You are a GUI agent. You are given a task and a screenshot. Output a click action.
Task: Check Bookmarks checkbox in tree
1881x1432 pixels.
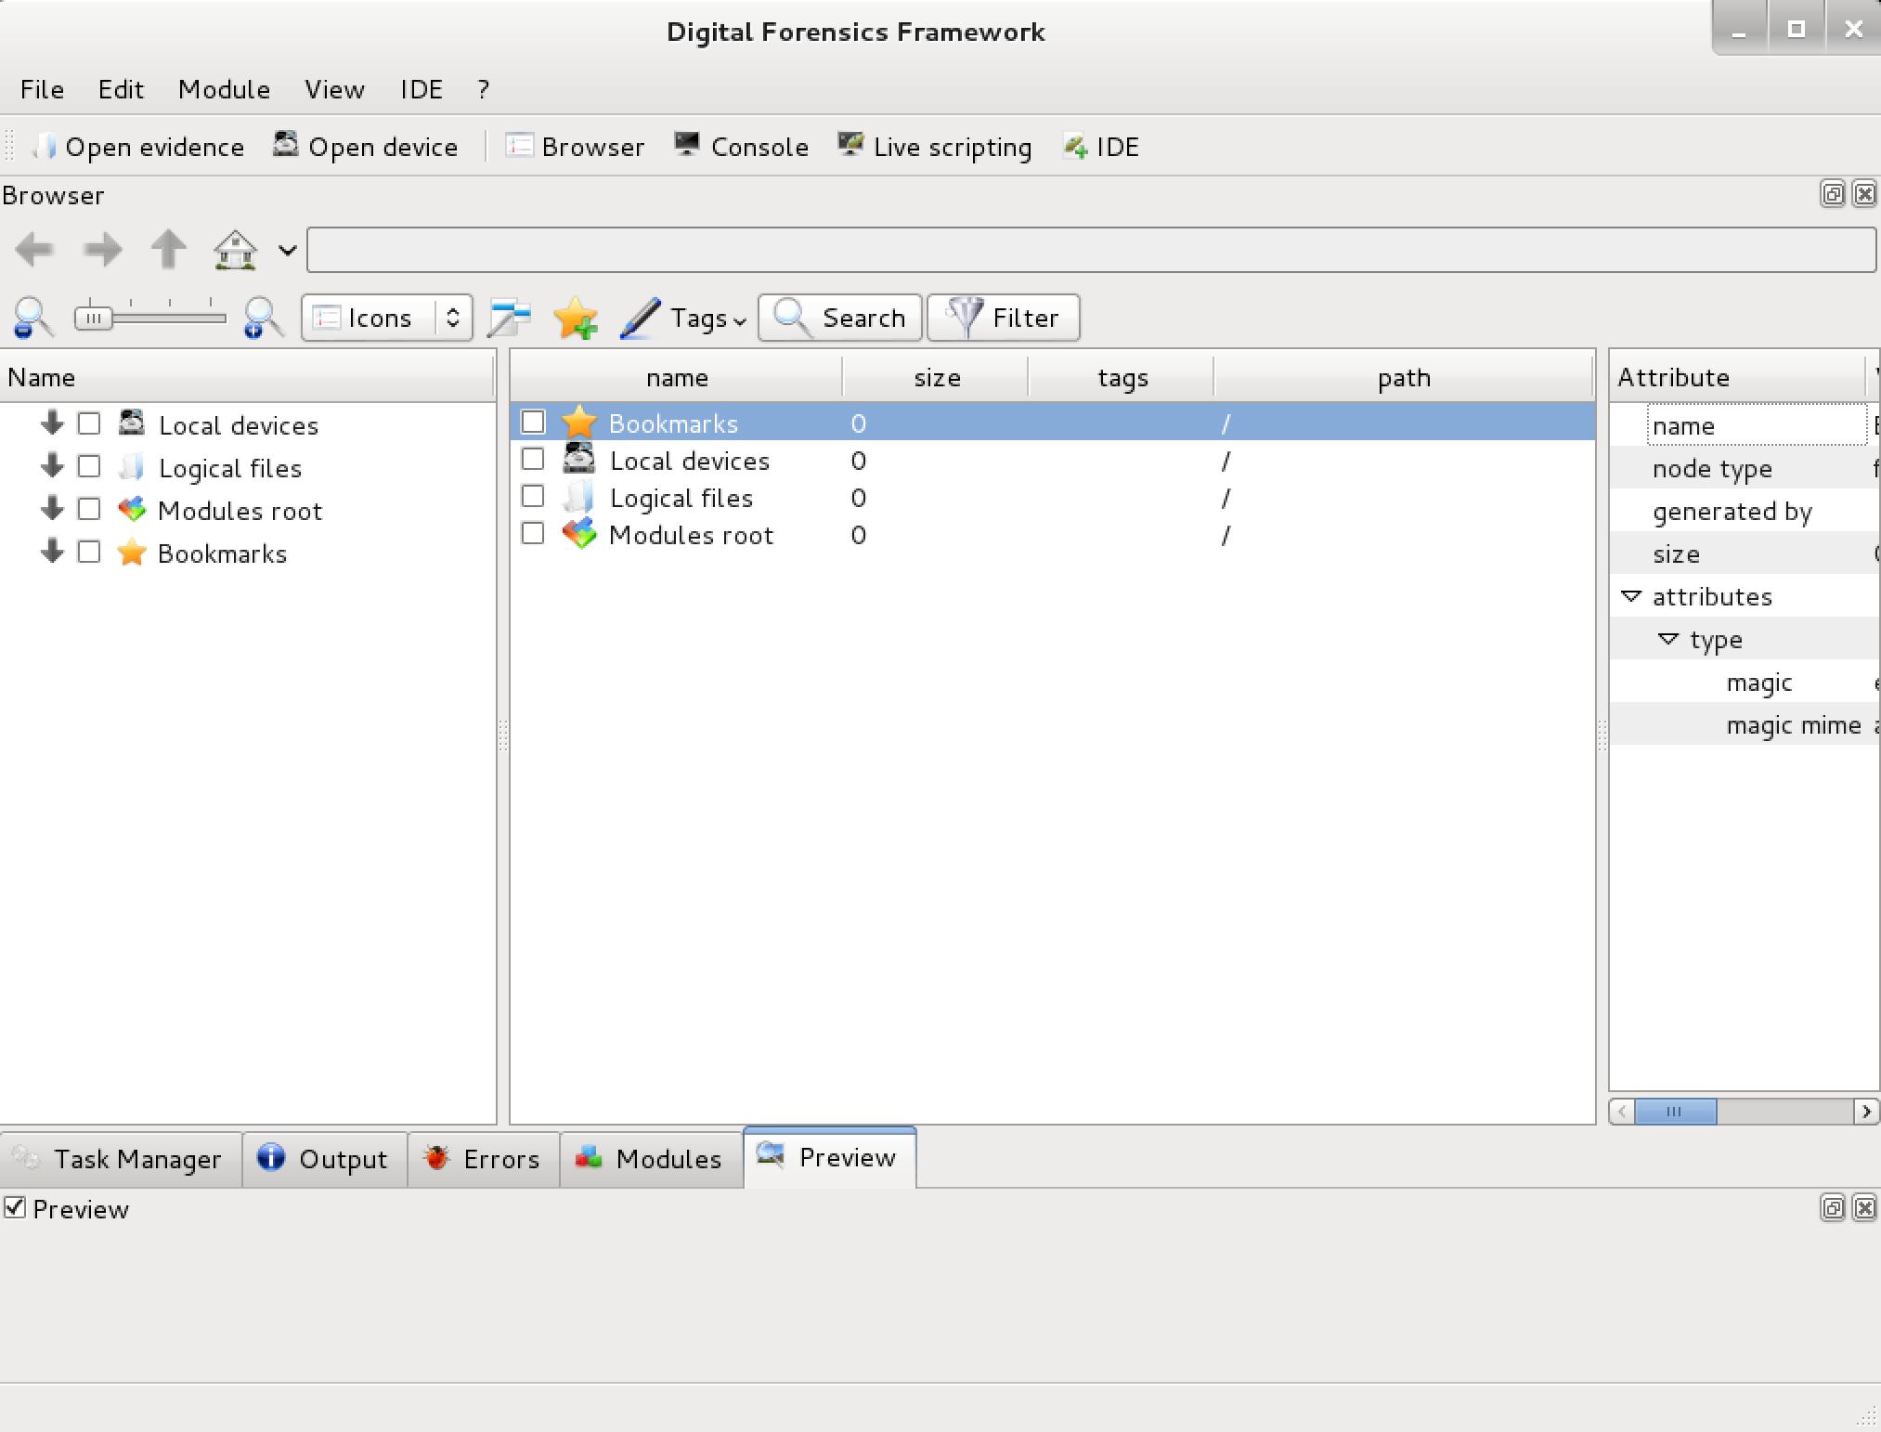(x=89, y=552)
